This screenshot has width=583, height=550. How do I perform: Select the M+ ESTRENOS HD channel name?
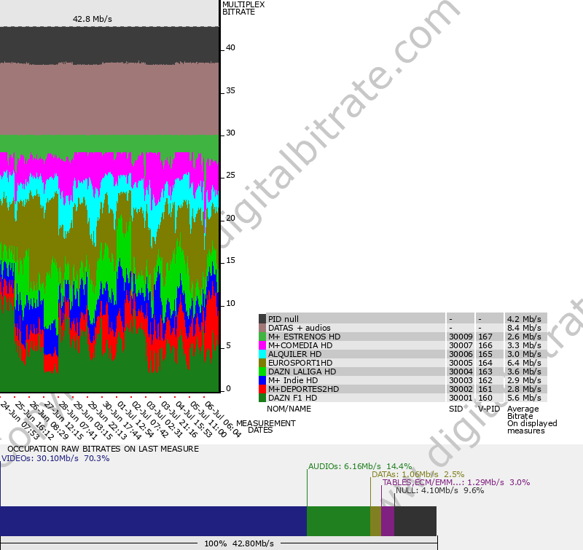(304, 337)
